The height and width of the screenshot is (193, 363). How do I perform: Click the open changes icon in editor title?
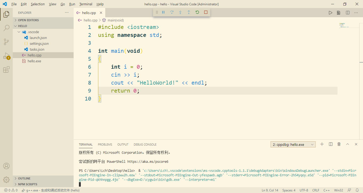click(x=339, y=13)
